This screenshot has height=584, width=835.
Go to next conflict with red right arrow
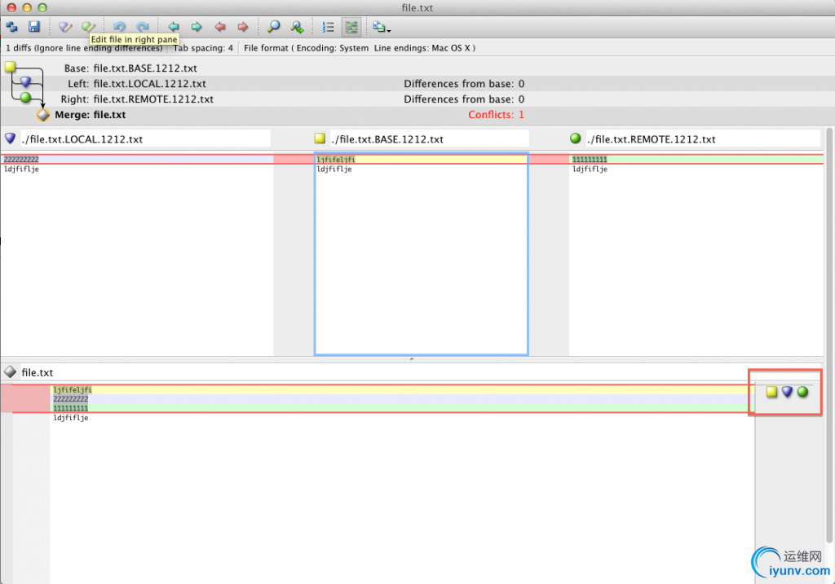coord(243,27)
